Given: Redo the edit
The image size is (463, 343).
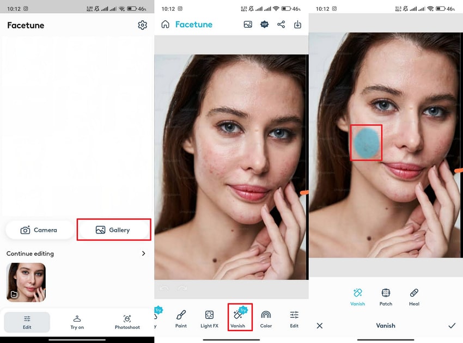Looking at the screenshot, I should coord(182,288).
